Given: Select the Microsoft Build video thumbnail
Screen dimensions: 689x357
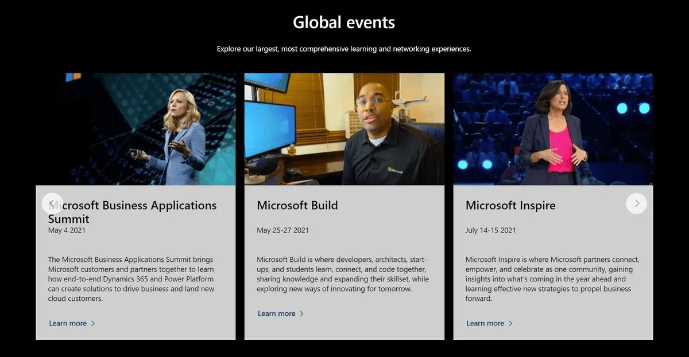Looking at the screenshot, I should click(x=344, y=129).
